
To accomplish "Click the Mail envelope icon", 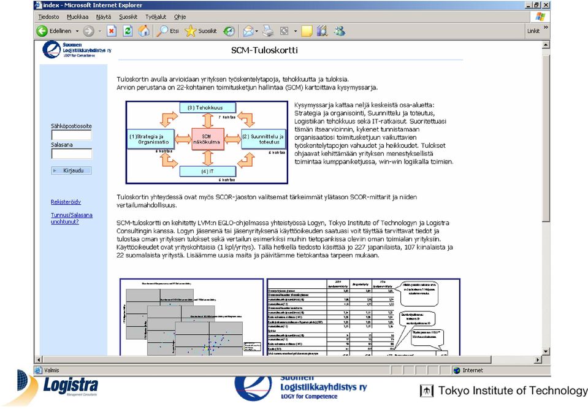I will 248,31.
